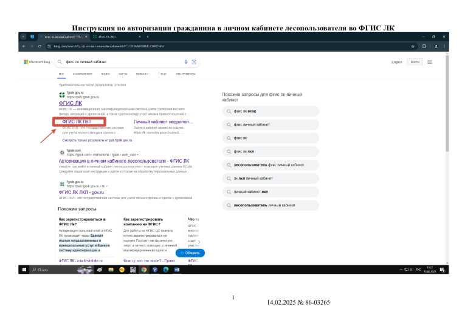Click the browser Back arrow
Image resolution: width=462 pixels, height=326 pixels.
click(x=24, y=47)
